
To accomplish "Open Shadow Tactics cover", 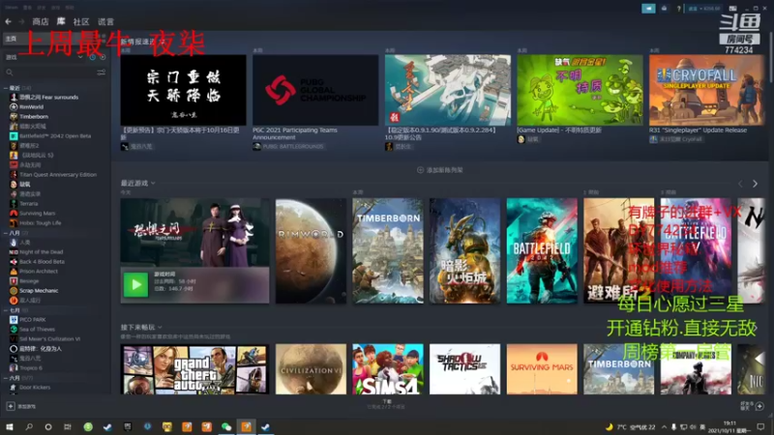I will (x=464, y=369).
